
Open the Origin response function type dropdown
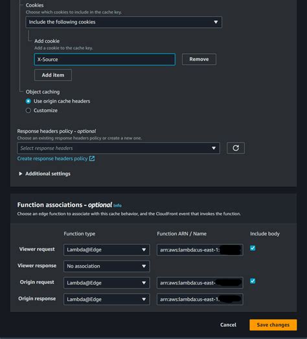pyautogui.click(x=106, y=299)
